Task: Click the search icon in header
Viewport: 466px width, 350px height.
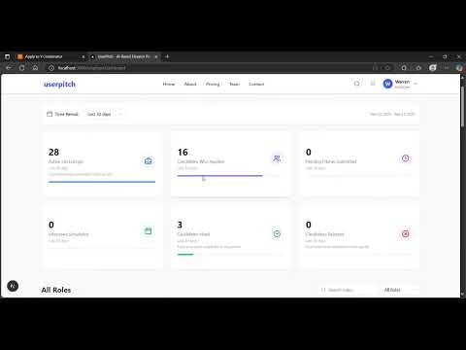Action: tap(356, 84)
